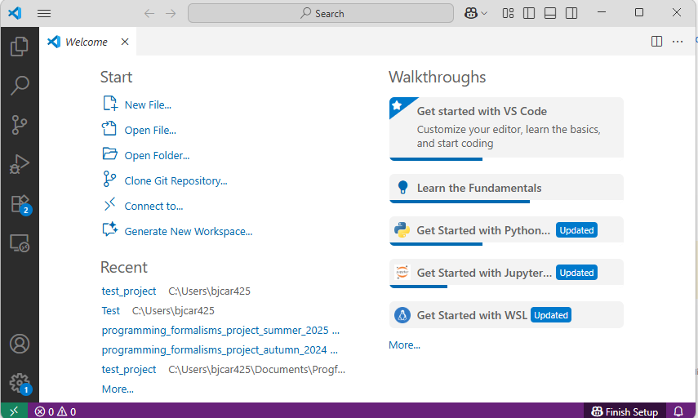Open Customize Layout options
Viewport: 698px width, 418px height.
[x=508, y=13]
